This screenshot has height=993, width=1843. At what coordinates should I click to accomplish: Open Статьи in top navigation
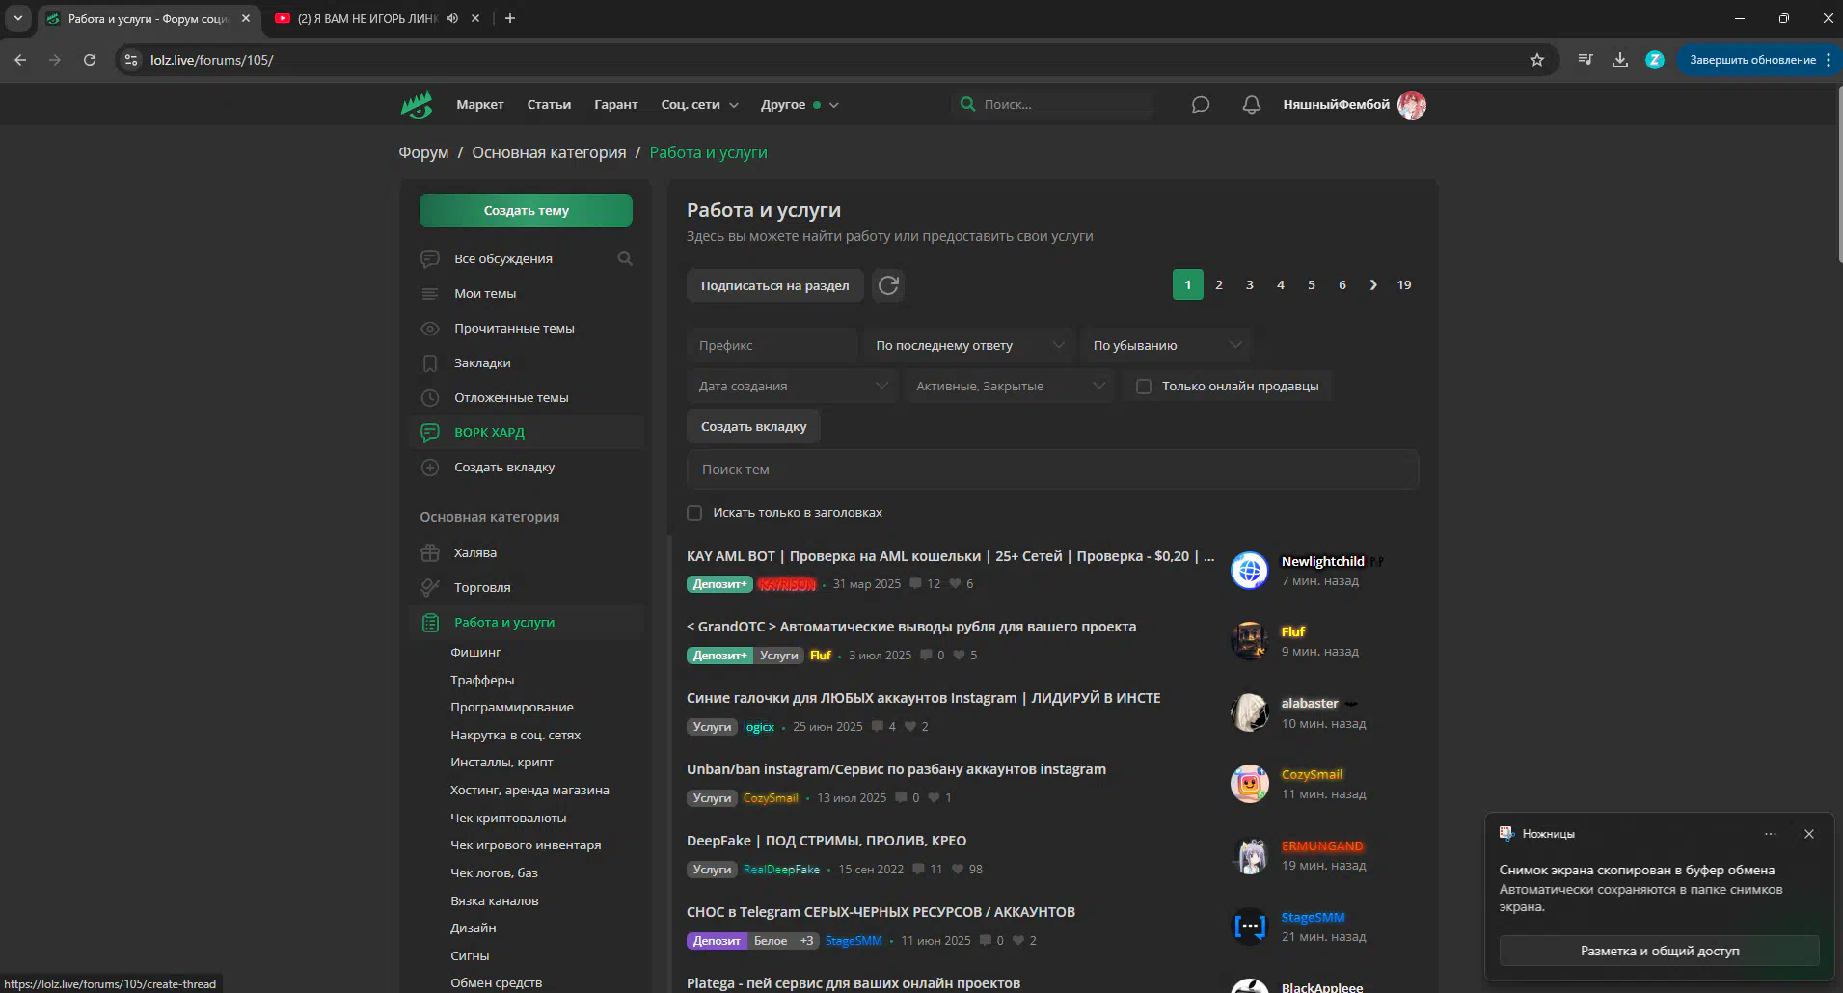click(549, 104)
